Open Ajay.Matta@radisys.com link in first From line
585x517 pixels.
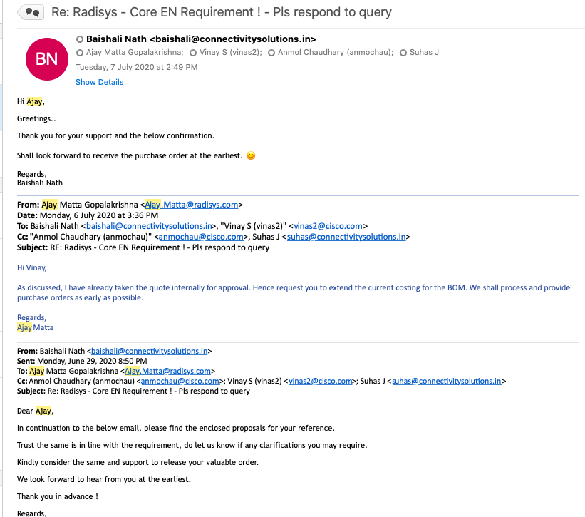tap(192, 205)
